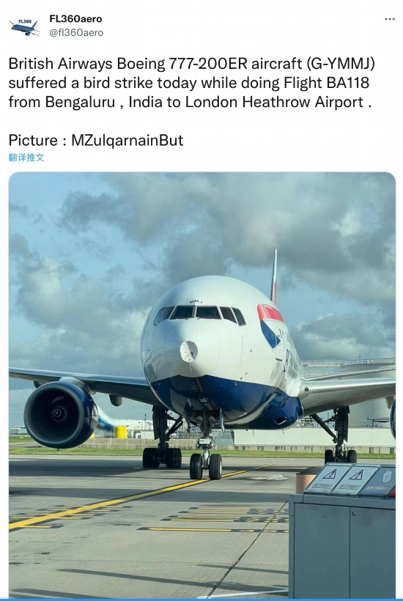403x601 pixels.
Task: Click the @fl360aero handle
Action: coord(76,33)
